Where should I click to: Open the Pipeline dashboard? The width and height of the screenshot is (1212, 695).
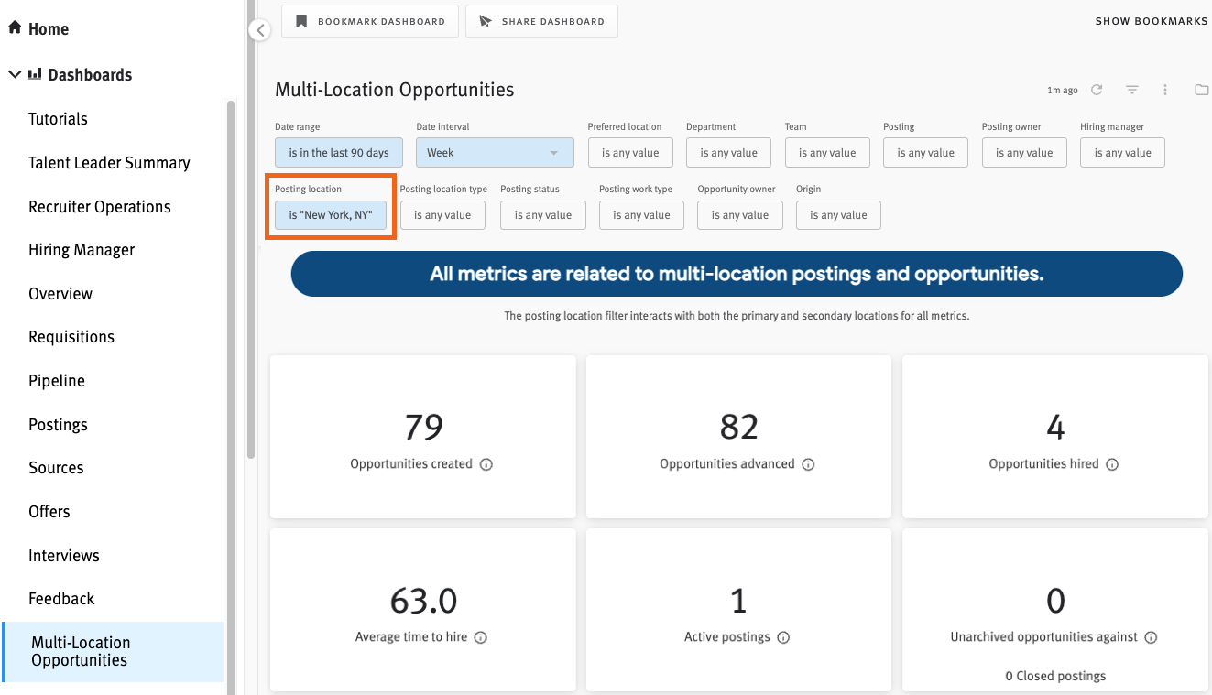[x=57, y=381]
